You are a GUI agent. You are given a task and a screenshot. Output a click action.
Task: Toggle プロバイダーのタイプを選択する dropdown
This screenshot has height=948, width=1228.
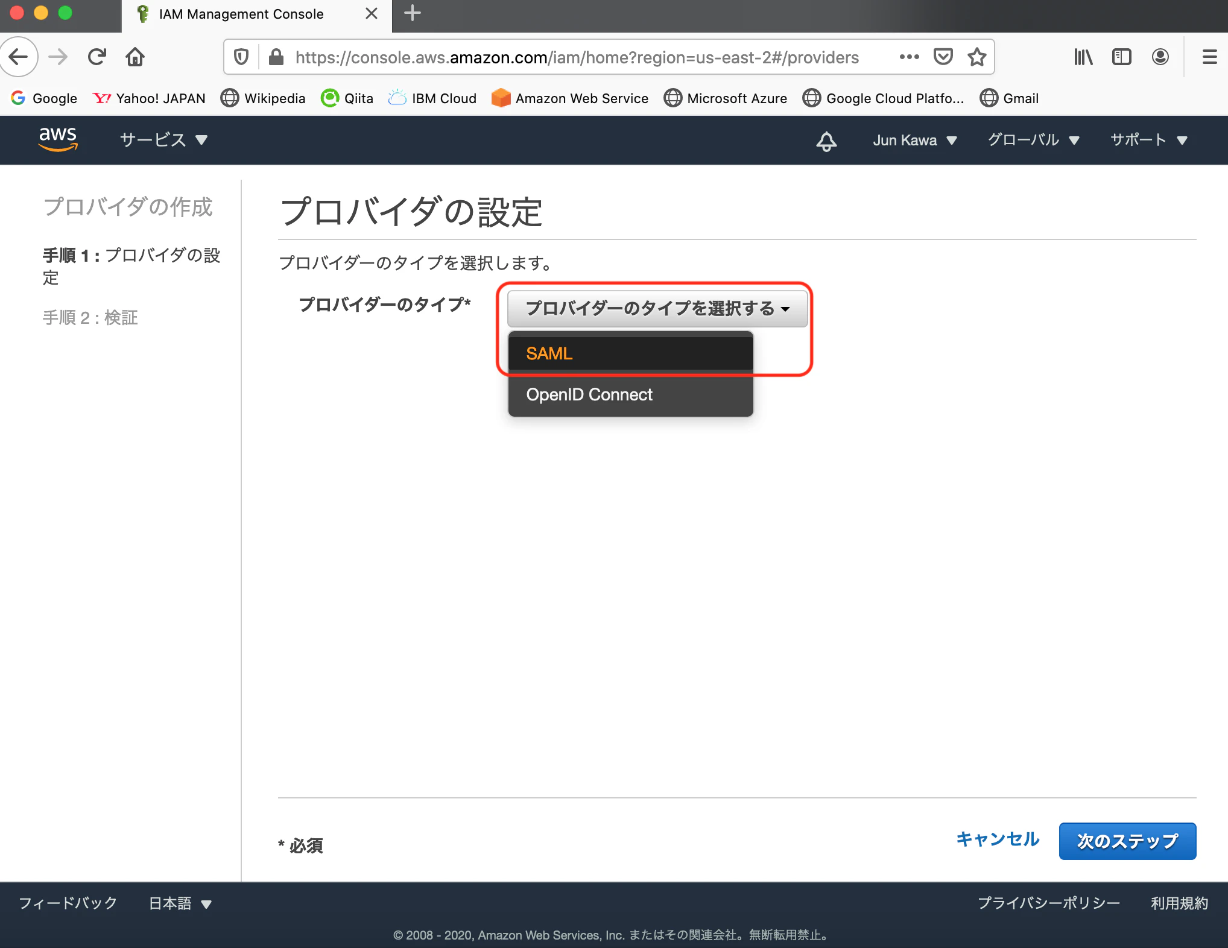click(x=657, y=308)
